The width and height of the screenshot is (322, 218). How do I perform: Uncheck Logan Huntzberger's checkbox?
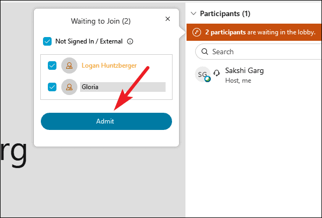click(52, 66)
